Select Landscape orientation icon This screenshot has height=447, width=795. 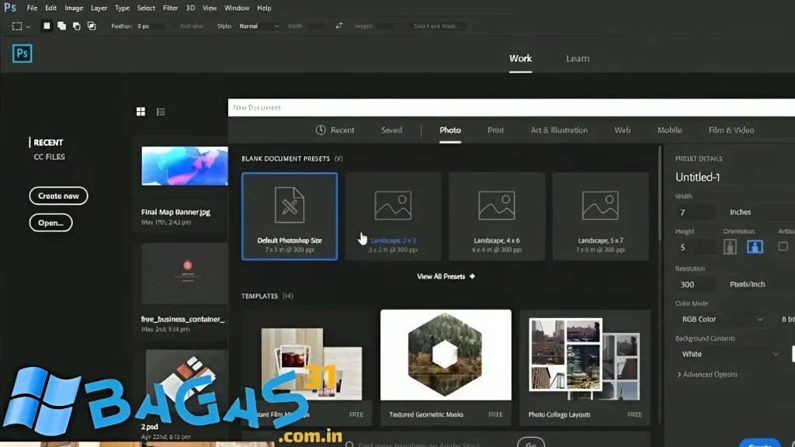pyautogui.click(x=755, y=247)
